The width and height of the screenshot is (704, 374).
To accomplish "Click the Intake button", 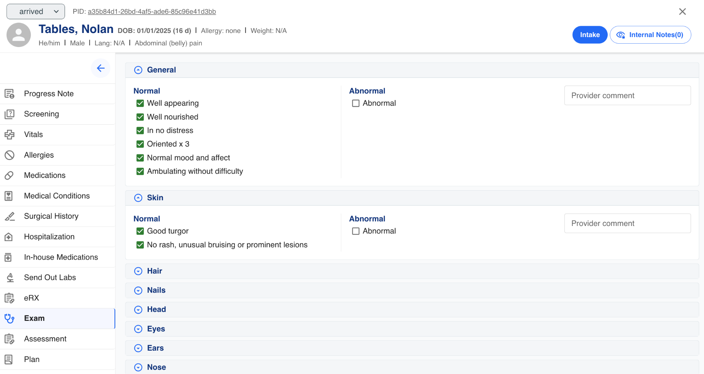I will tap(590, 35).
